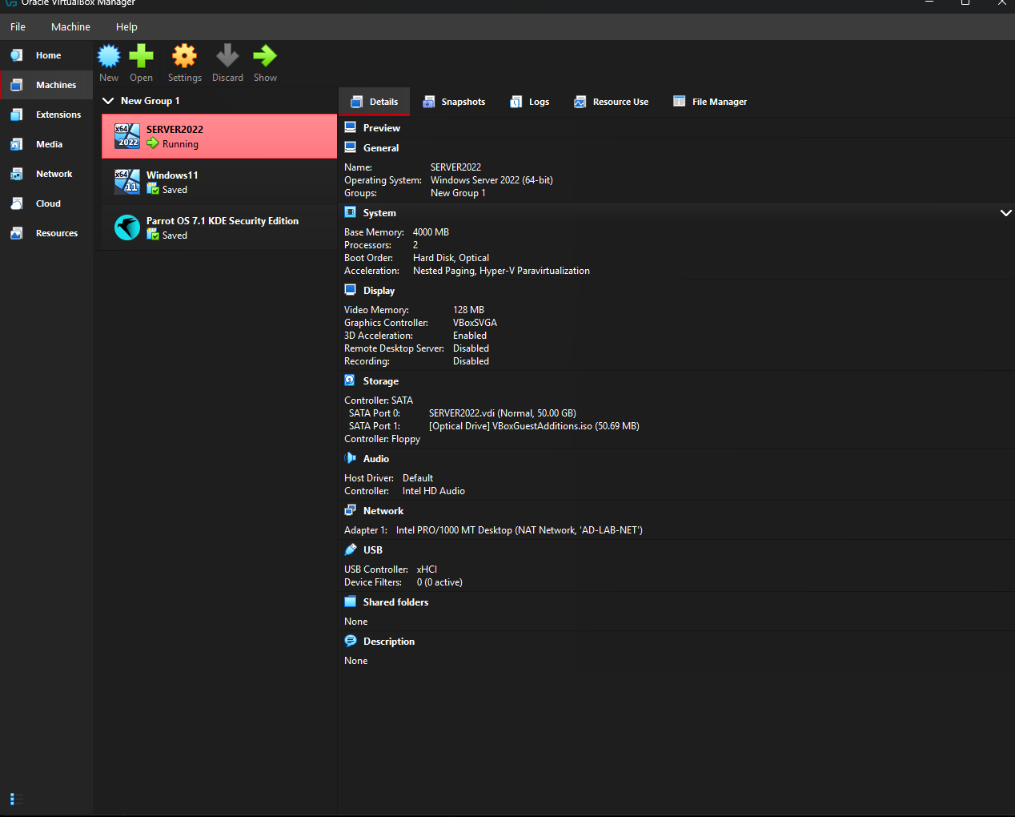This screenshot has height=817, width=1015.
Task: Click the Network section details icon
Action: 350,510
